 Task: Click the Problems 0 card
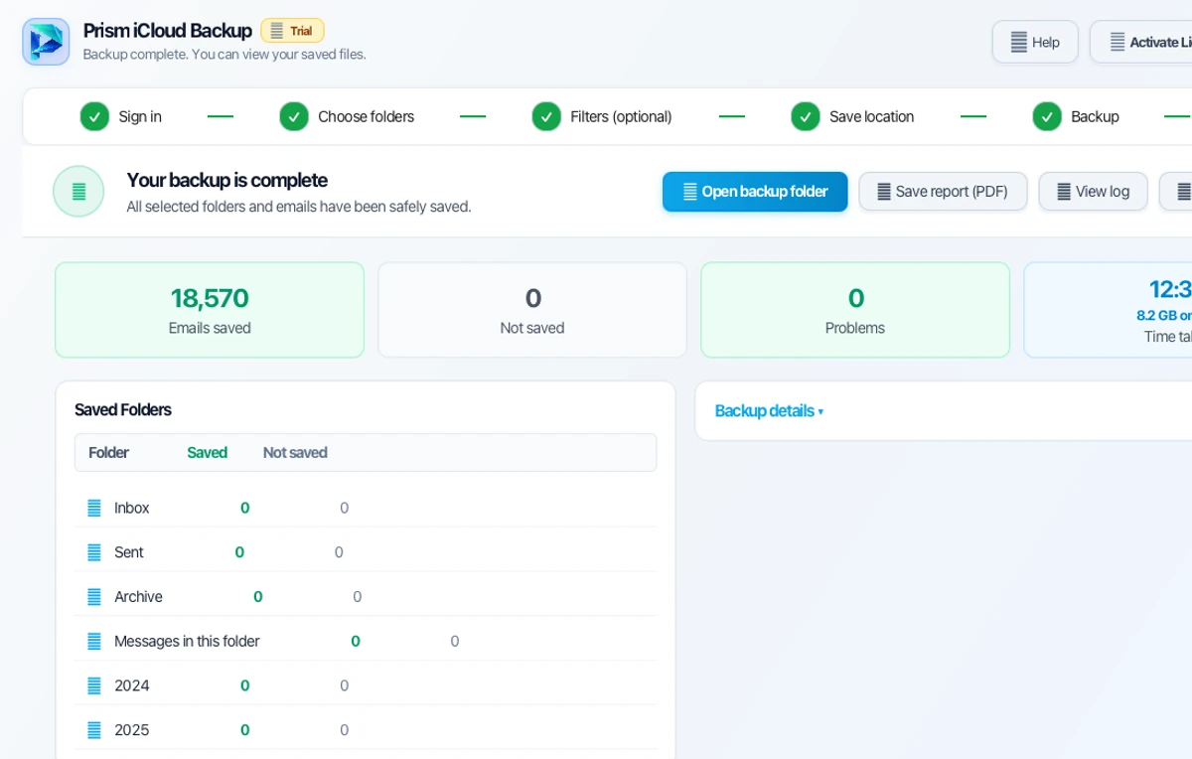(x=855, y=310)
